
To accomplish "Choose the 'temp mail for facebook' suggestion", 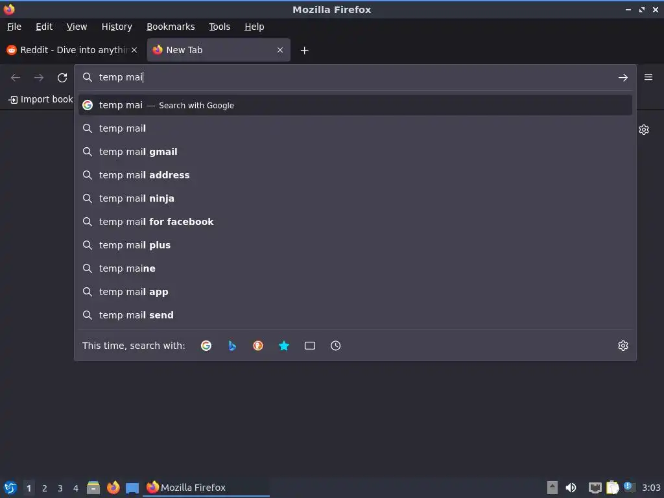I will (x=355, y=222).
